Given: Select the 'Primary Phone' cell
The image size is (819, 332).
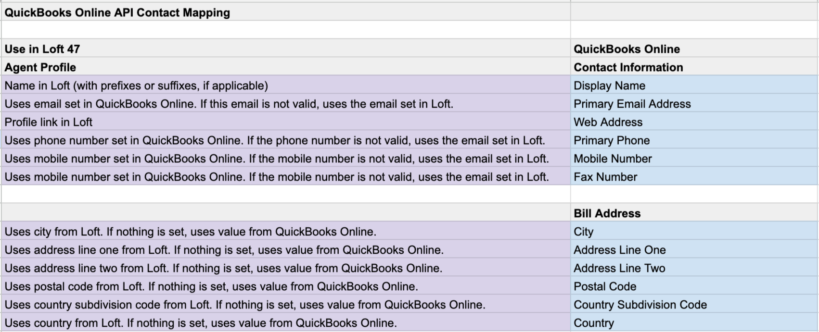Looking at the screenshot, I should click(694, 140).
